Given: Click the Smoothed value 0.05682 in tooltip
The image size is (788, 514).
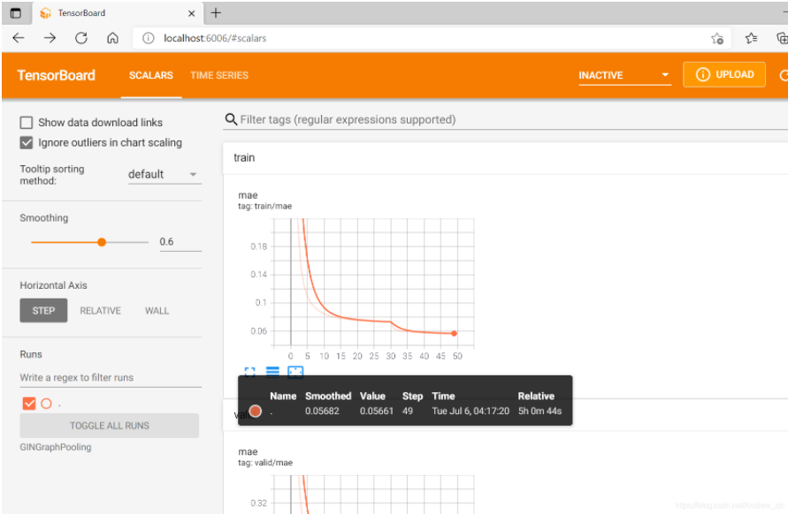Looking at the screenshot, I should (322, 411).
